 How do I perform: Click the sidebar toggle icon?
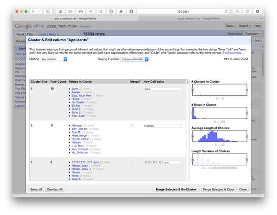coord(48,12)
